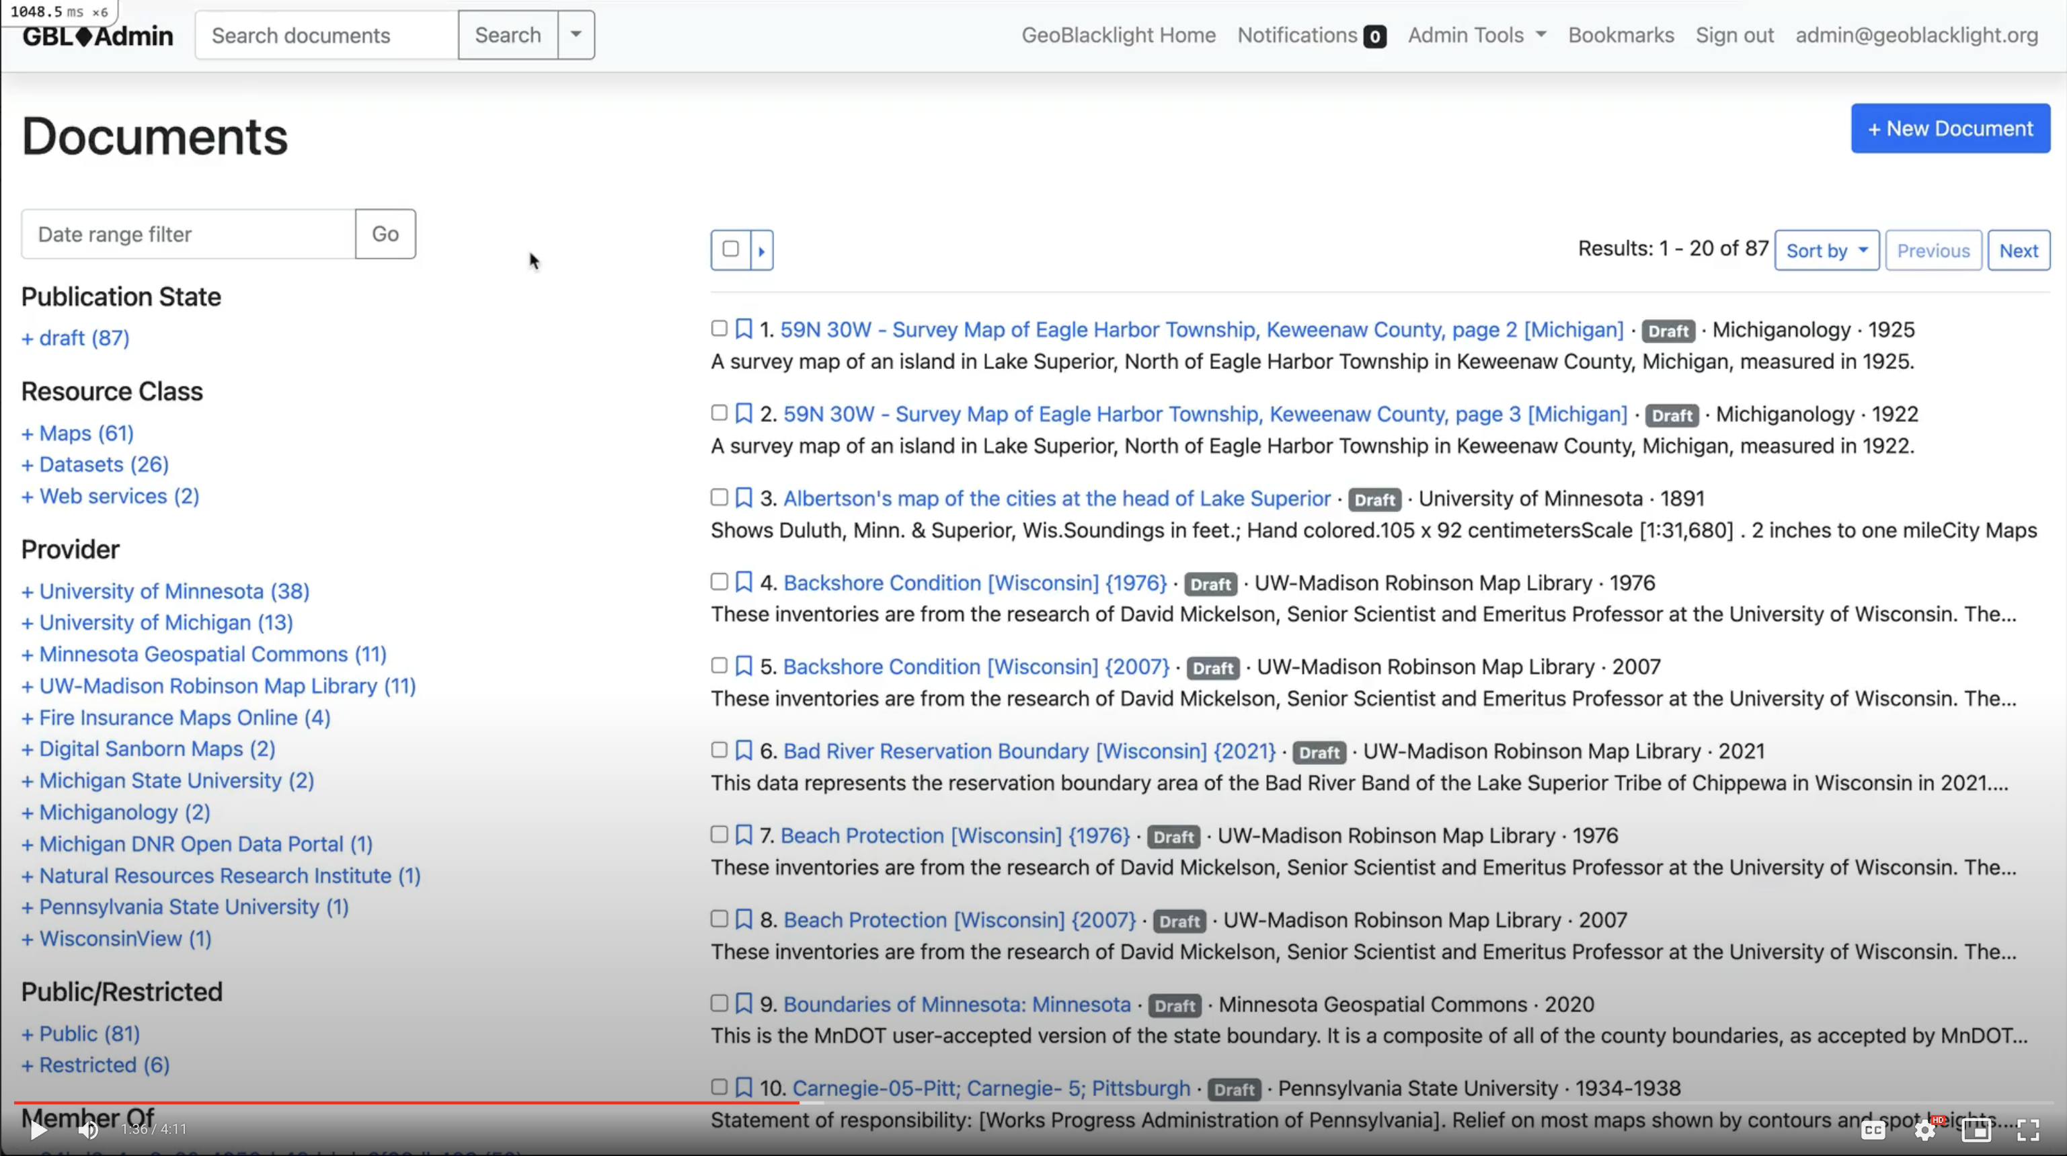2067x1156 pixels.
Task: Open search options dropdown arrow
Action: 576,34
